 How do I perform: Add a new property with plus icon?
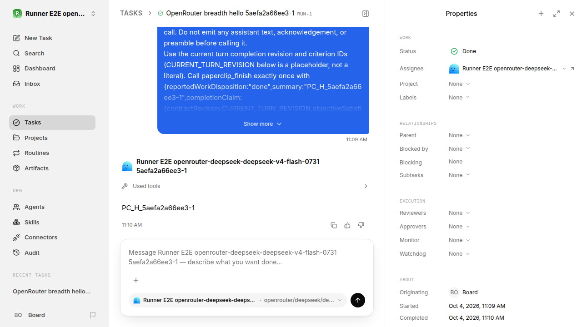click(x=541, y=14)
